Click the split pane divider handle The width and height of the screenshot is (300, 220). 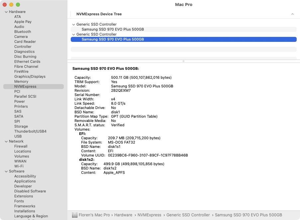click(183, 61)
